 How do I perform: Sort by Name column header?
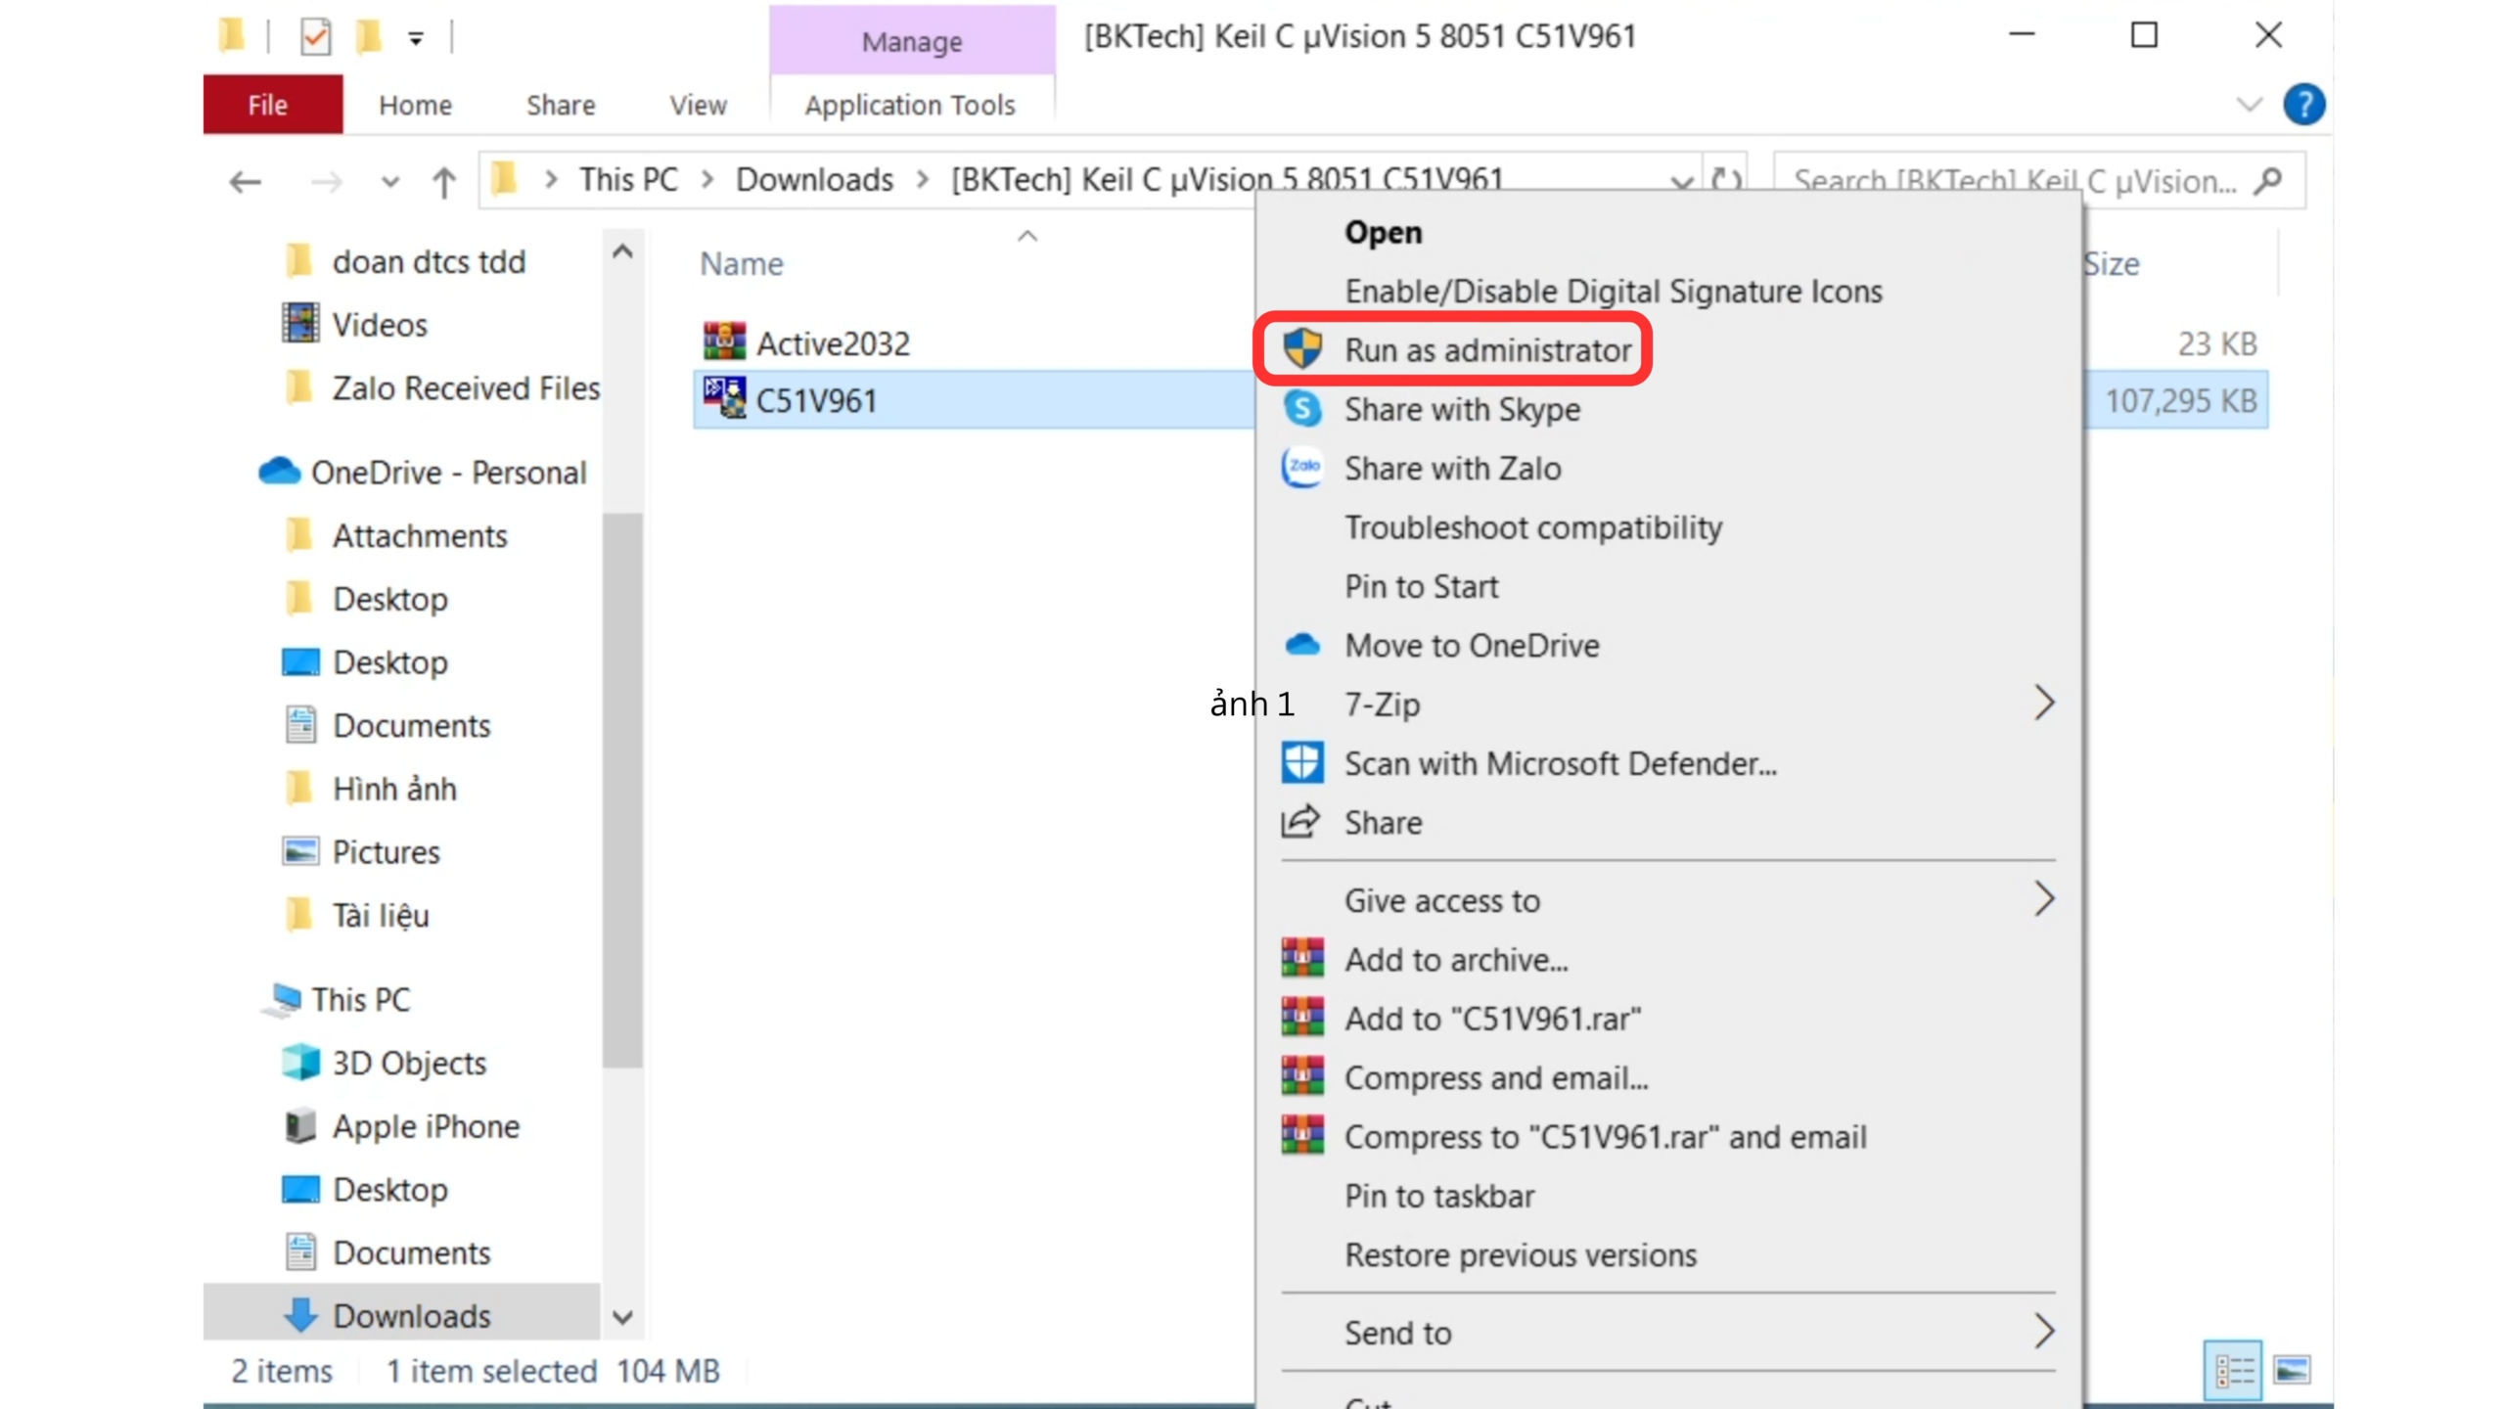[742, 263]
